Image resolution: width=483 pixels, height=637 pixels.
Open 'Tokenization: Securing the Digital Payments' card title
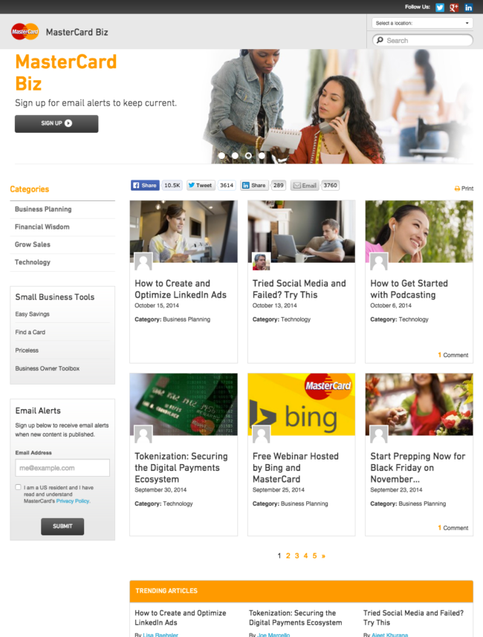(x=181, y=468)
